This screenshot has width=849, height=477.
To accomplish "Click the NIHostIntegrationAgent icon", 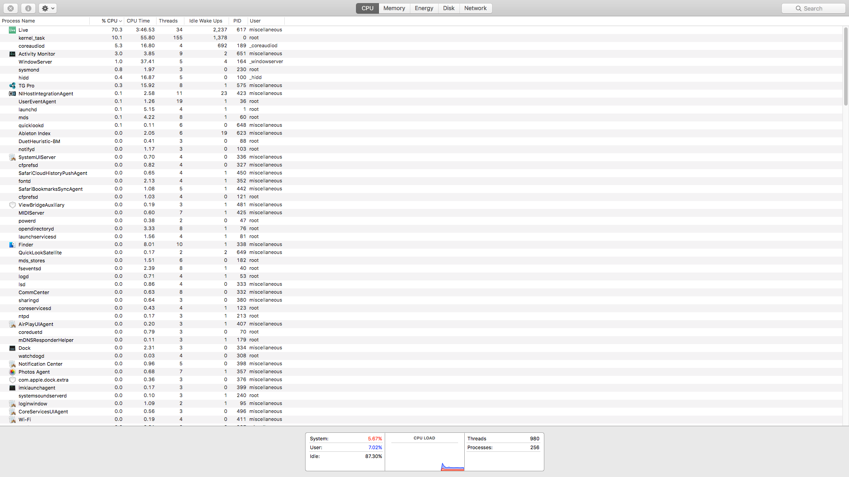I will tap(12, 94).
